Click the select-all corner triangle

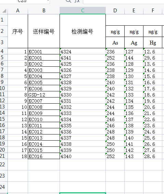(x=4, y=11)
